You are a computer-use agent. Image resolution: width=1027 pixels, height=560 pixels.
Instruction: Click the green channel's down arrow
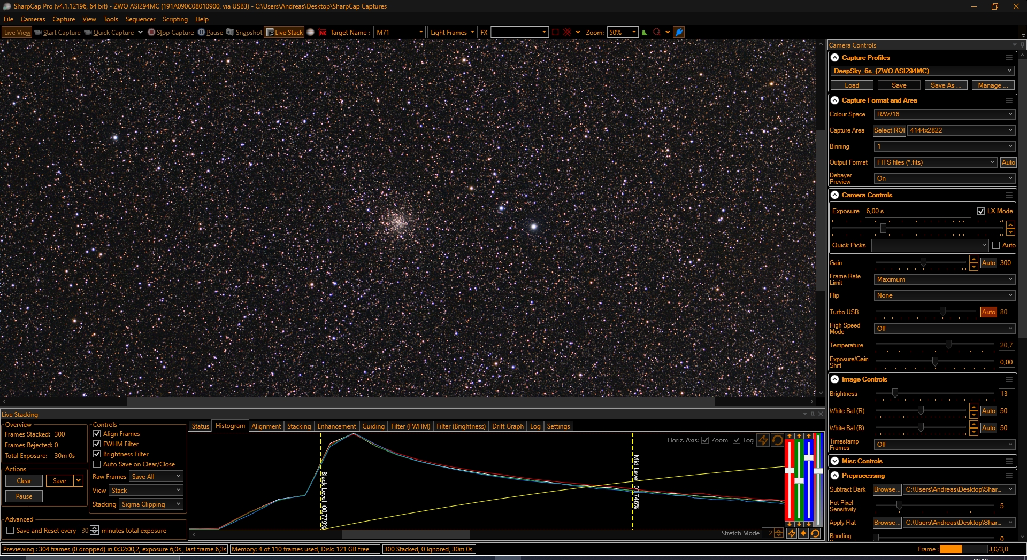799,524
